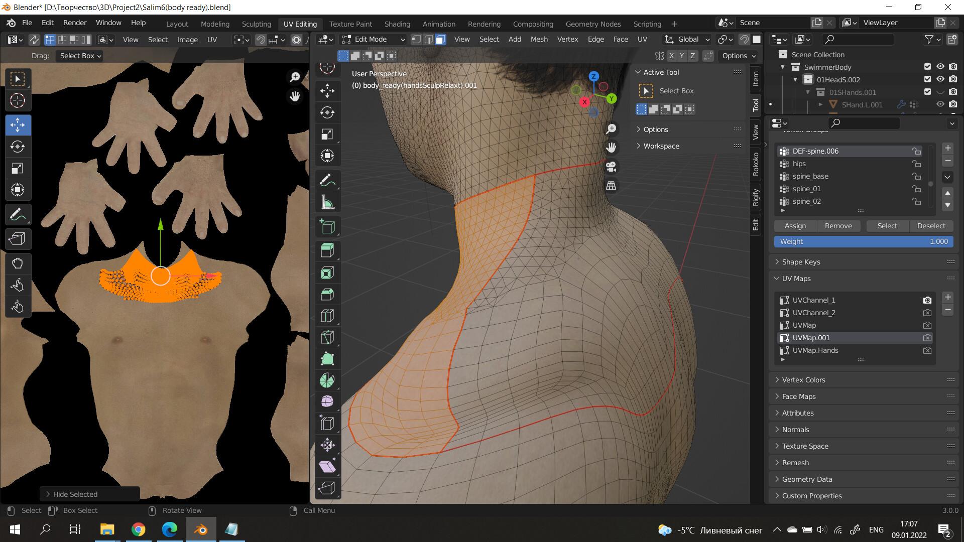The width and height of the screenshot is (964, 542).
Task: Toggle SwimmerBody collection checkbox
Action: 928,67
